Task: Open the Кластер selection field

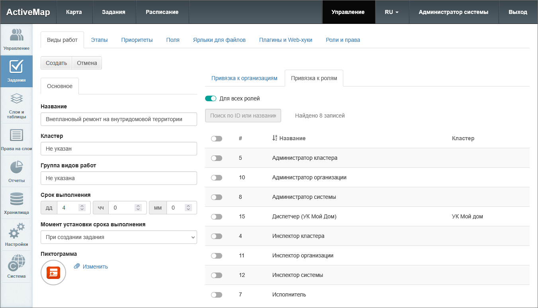Action: 119,149
